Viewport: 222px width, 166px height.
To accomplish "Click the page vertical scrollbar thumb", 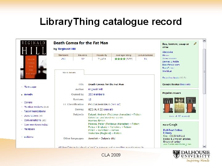I will [204, 71].
